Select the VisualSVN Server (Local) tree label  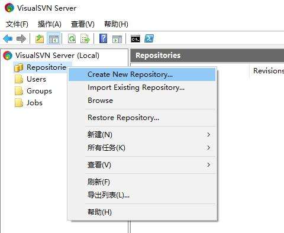click(x=57, y=56)
